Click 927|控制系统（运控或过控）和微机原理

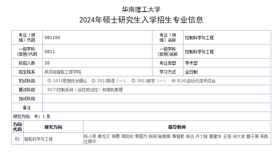coord(85,90)
